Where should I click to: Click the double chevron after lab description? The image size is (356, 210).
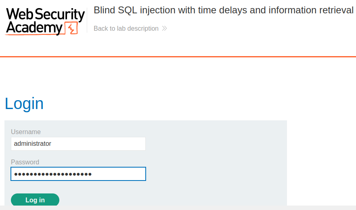pos(164,28)
